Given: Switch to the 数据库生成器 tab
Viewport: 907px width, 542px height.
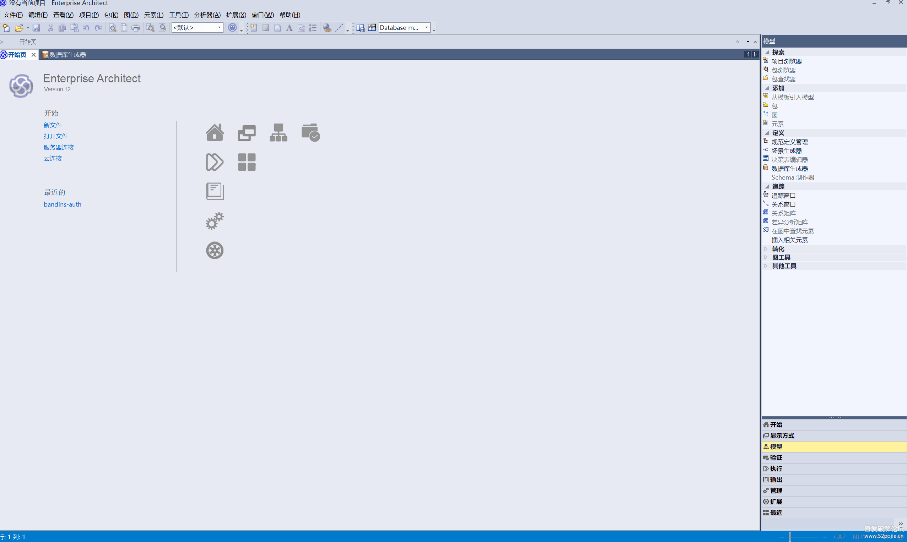Looking at the screenshot, I should tap(64, 55).
